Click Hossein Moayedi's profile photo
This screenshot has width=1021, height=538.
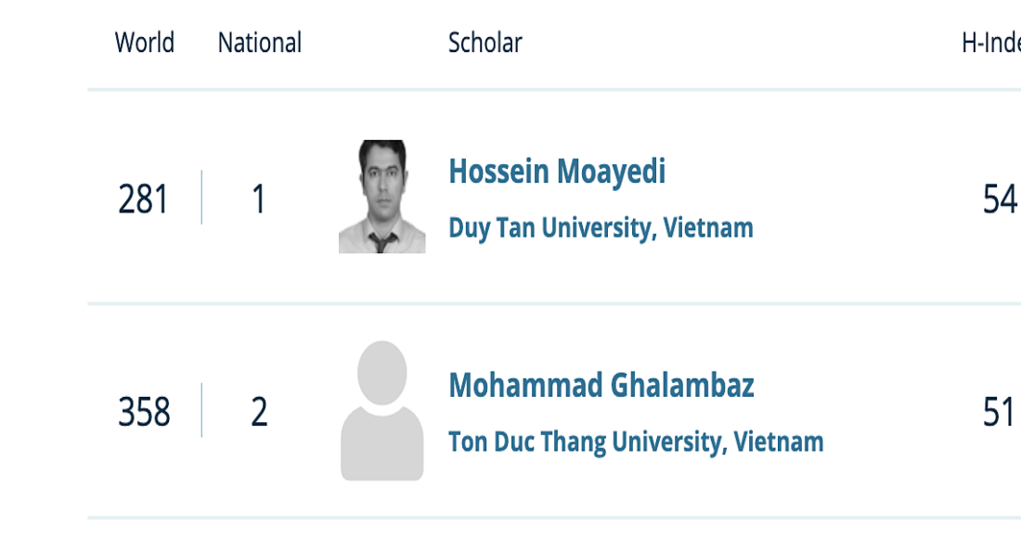[381, 197]
